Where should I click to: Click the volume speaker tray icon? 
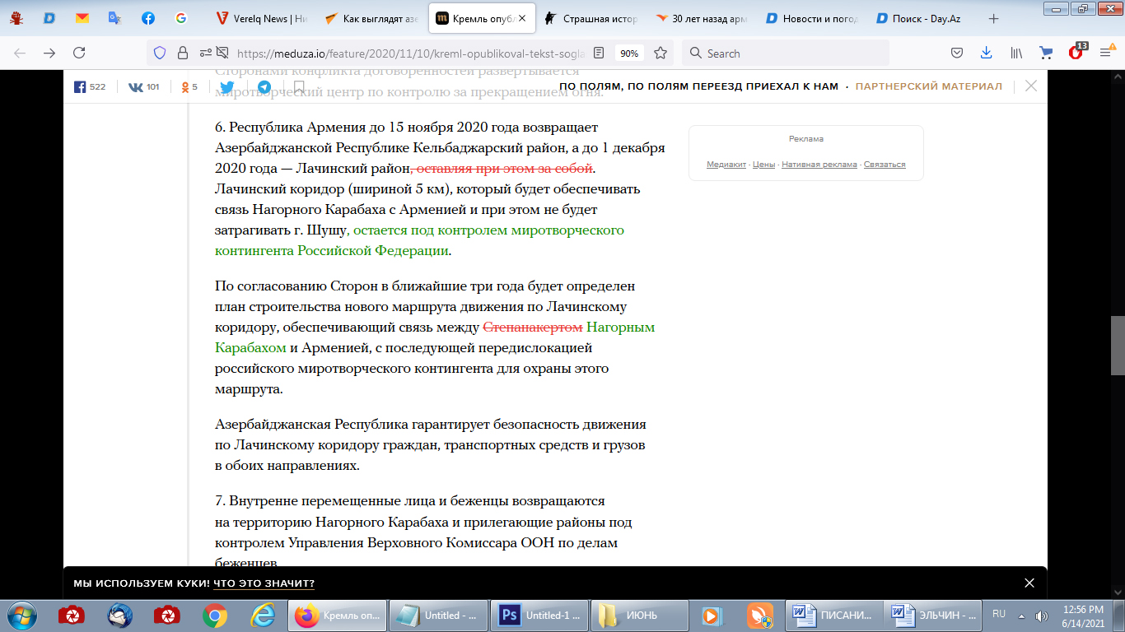[1042, 615]
